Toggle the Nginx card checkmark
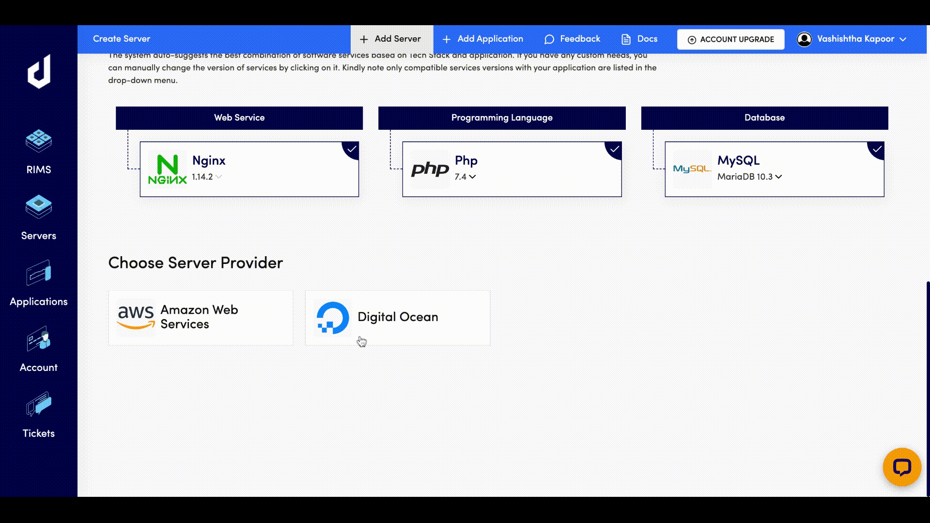930x523 pixels. point(351,149)
